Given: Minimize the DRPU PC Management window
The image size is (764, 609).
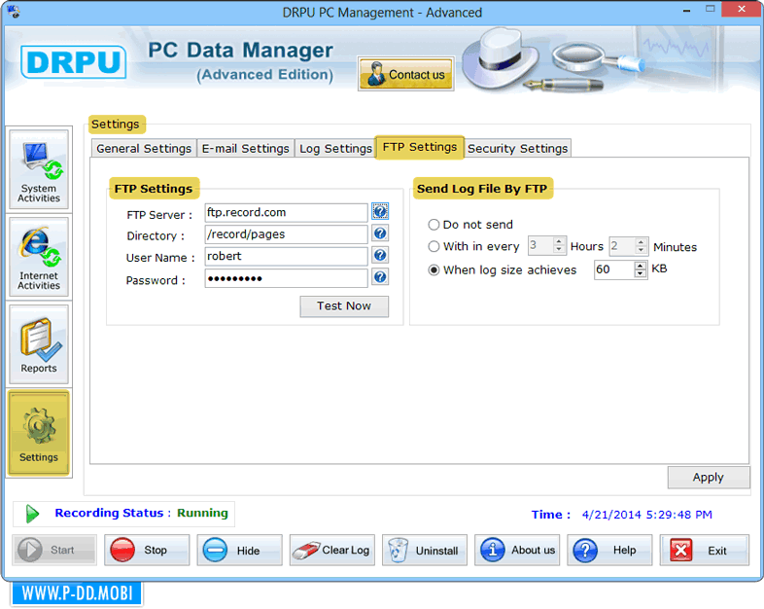Looking at the screenshot, I should tap(686, 10).
